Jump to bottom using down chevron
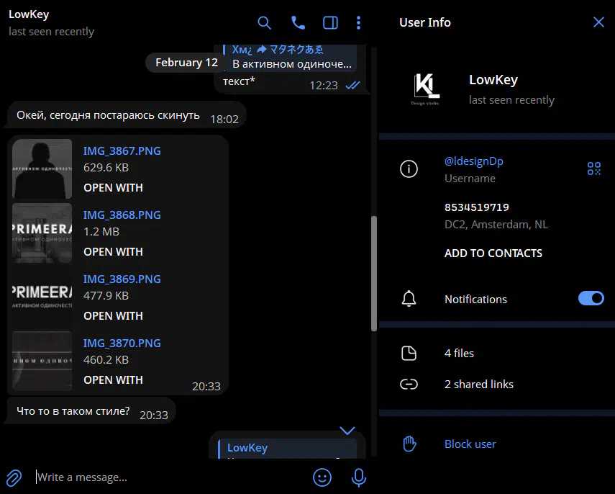Screen dimensions: 615x494 point(347,431)
